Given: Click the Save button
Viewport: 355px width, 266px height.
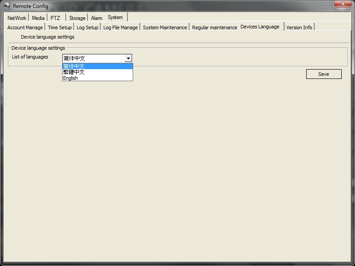Looking at the screenshot, I should tap(324, 74).
